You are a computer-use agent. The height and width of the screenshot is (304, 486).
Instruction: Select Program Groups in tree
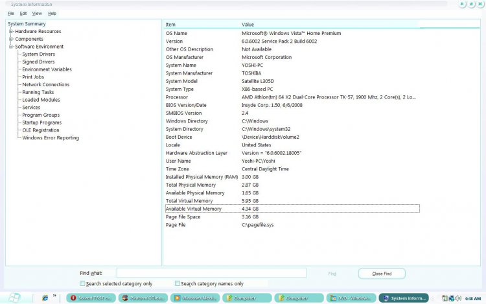(41, 115)
